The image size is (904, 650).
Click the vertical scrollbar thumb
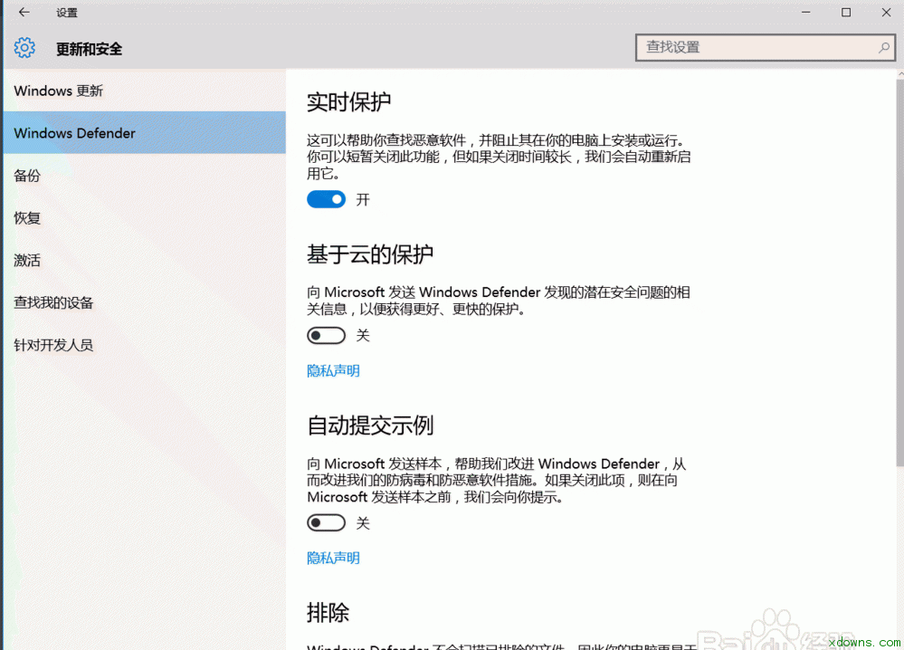(x=900, y=272)
